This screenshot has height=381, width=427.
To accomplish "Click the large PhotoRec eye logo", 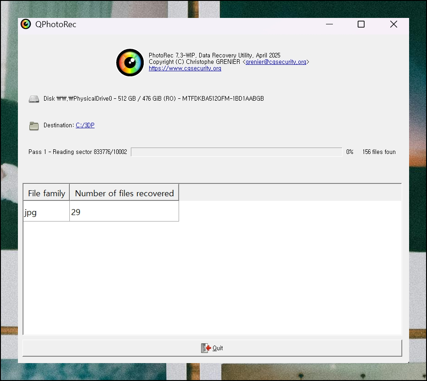I will point(130,63).
